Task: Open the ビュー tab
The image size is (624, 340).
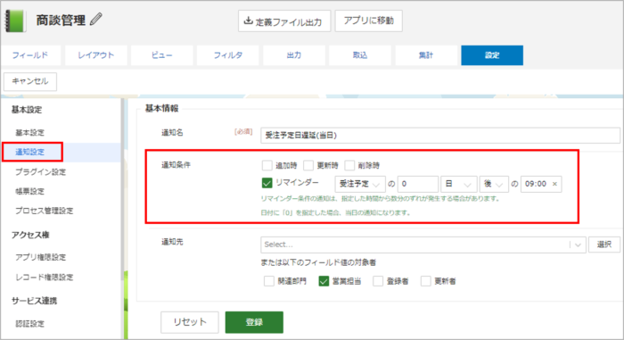Action: click(x=161, y=55)
